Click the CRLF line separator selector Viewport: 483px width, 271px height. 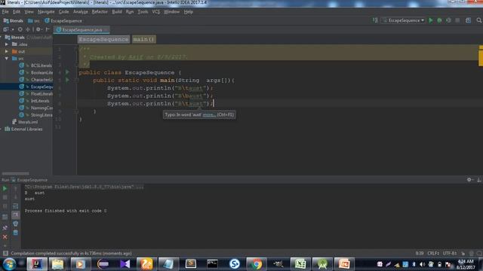point(433,253)
